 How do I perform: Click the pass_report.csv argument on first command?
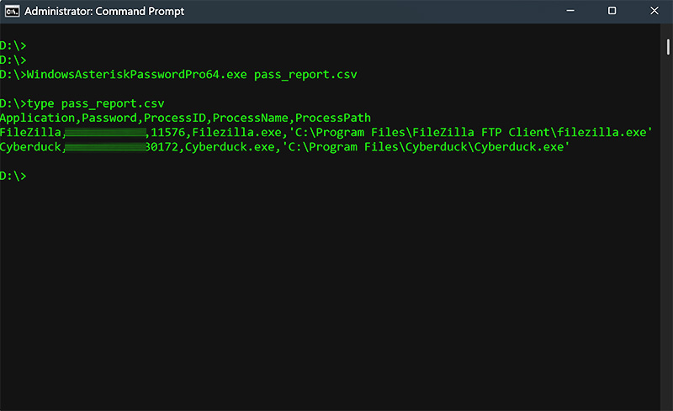pos(305,74)
